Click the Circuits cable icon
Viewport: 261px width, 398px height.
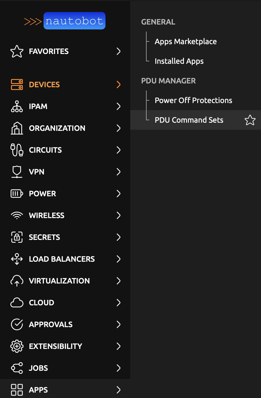coord(17,150)
